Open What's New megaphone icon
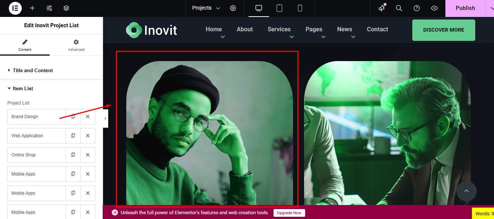 click(x=382, y=8)
